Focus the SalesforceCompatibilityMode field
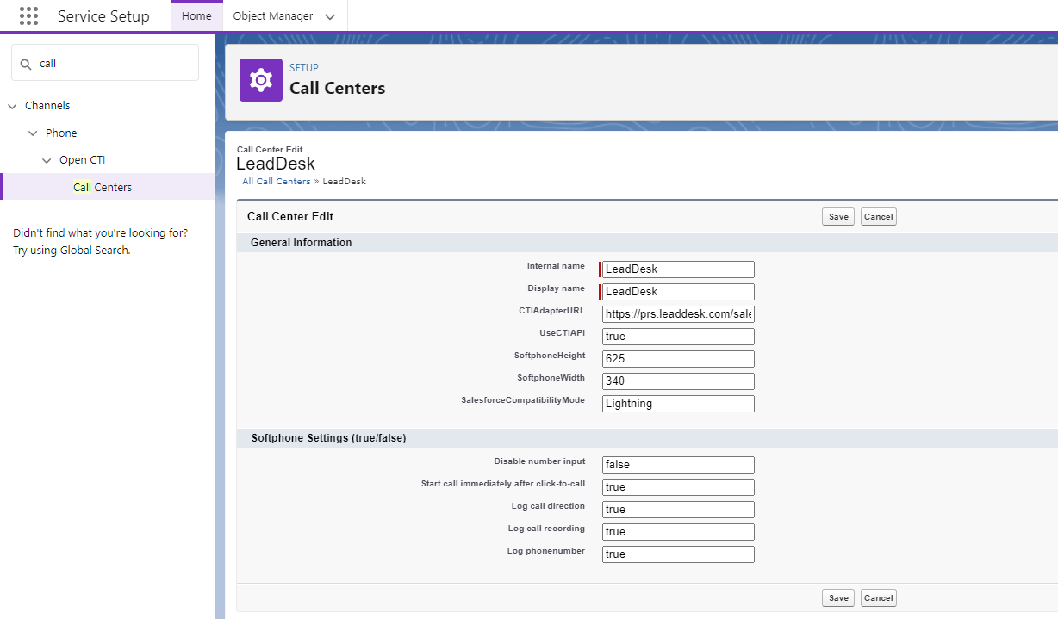This screenshot has height=619, width=1058. (678, 404)
